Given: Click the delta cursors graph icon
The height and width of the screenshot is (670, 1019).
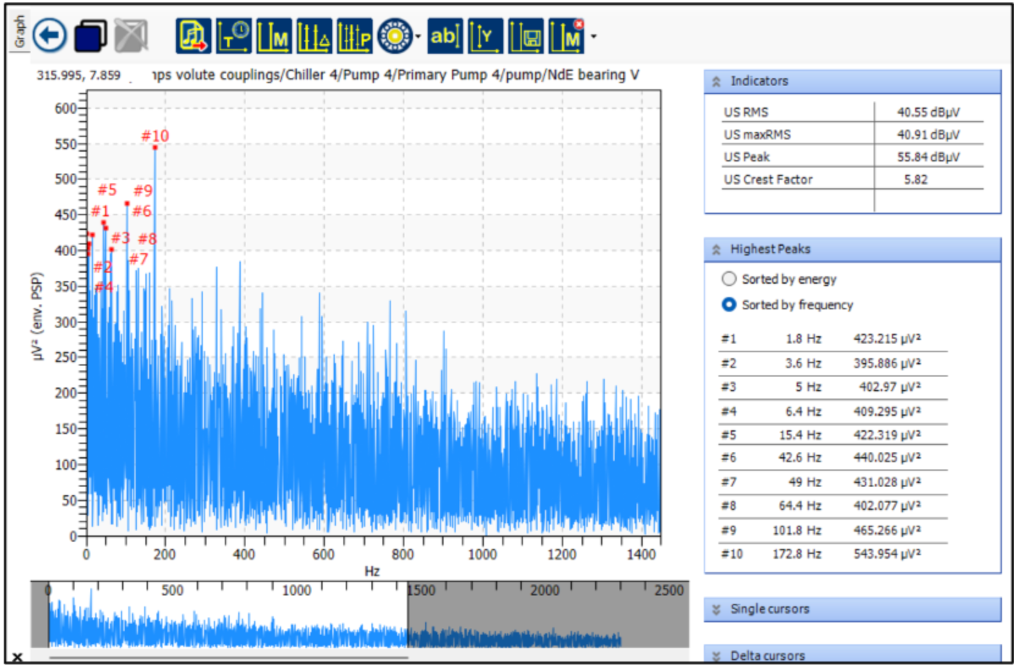Looking at the screenshot, I should tap(314, 36).
